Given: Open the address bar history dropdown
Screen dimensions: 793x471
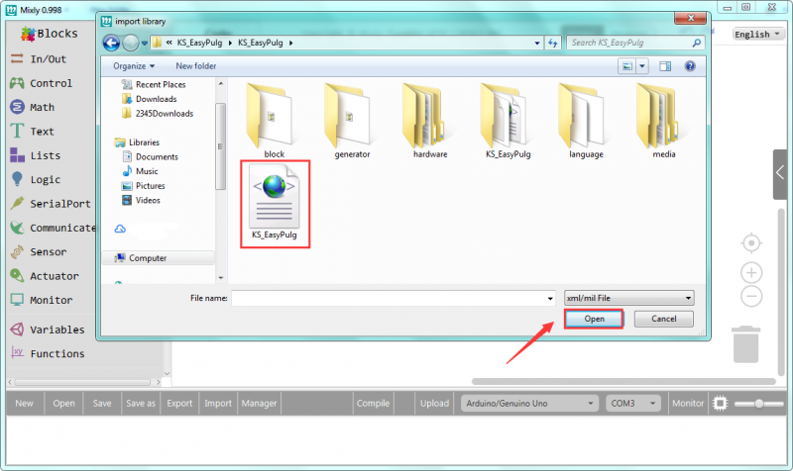Looking at the screenshot, I should click(x=537, y=43).
